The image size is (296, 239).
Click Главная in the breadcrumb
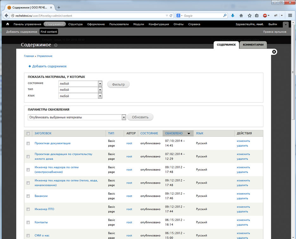29,56
